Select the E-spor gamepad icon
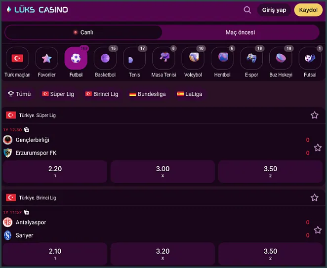327x268 pixels. pos(251,58)
